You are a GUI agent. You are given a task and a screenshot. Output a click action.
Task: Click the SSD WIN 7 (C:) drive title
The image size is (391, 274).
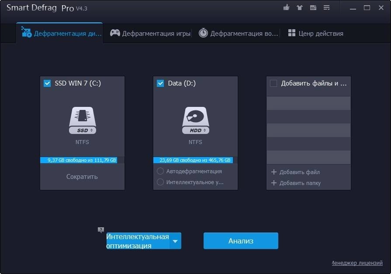(78, 83)
